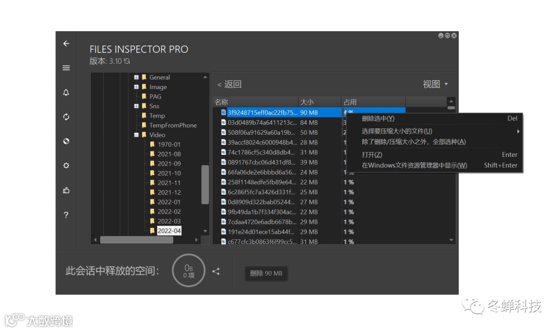Open the 视图 view dropdown

click(435, 84)
